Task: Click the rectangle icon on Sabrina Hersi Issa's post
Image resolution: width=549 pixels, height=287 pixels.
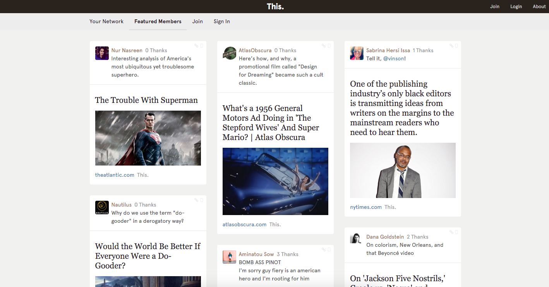Action: [x=456, y=46]
